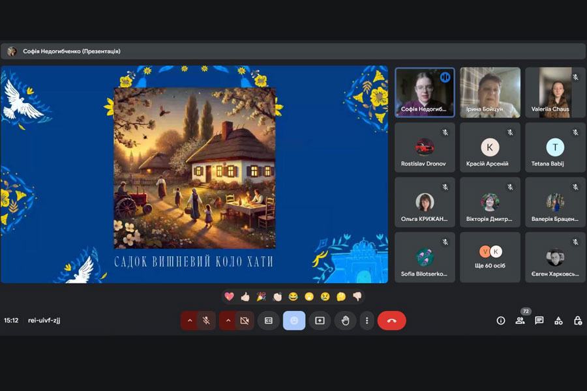Image resolution: width=587 pixels, height=391 pixels.
Task: Unmute the microphone
Action: [x=206, y=321]
